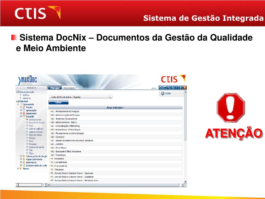Select the Título radio option
The height and width of the screenshot is (199, 265).
(x=27, y=153)
